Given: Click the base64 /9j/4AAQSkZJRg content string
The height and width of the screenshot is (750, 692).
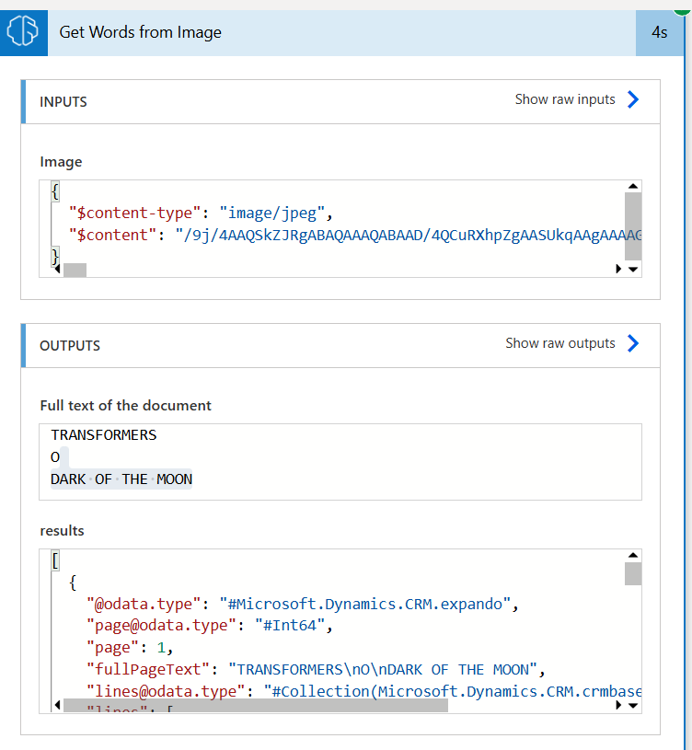Looking at the screenshot, I should (x=408, y=235).
